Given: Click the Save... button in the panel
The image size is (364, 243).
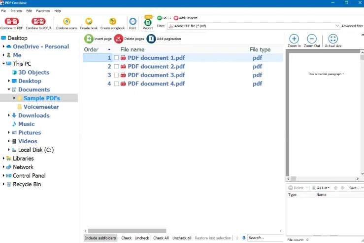Looking at the screenshot, I should coord(354,188).
